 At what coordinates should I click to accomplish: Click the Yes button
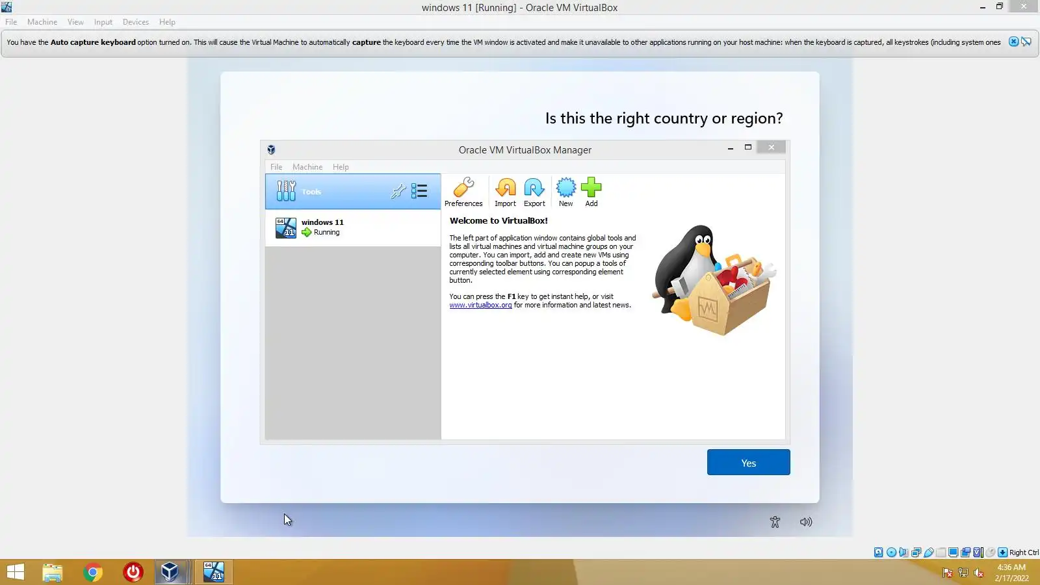[x=749, y=462]
